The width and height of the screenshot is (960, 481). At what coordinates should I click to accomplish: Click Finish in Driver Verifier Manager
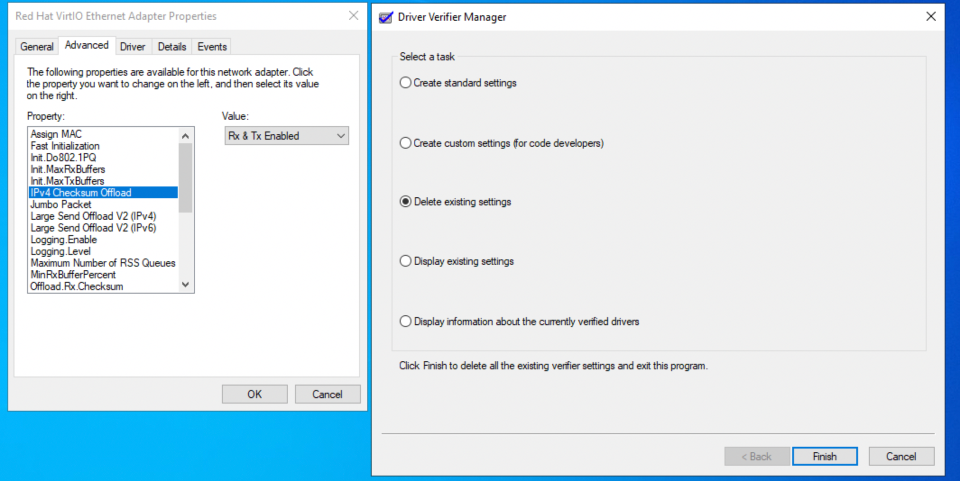[825, 456]
